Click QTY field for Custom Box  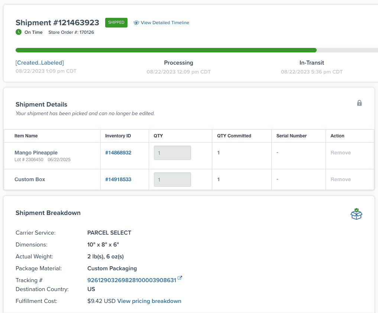172,180
